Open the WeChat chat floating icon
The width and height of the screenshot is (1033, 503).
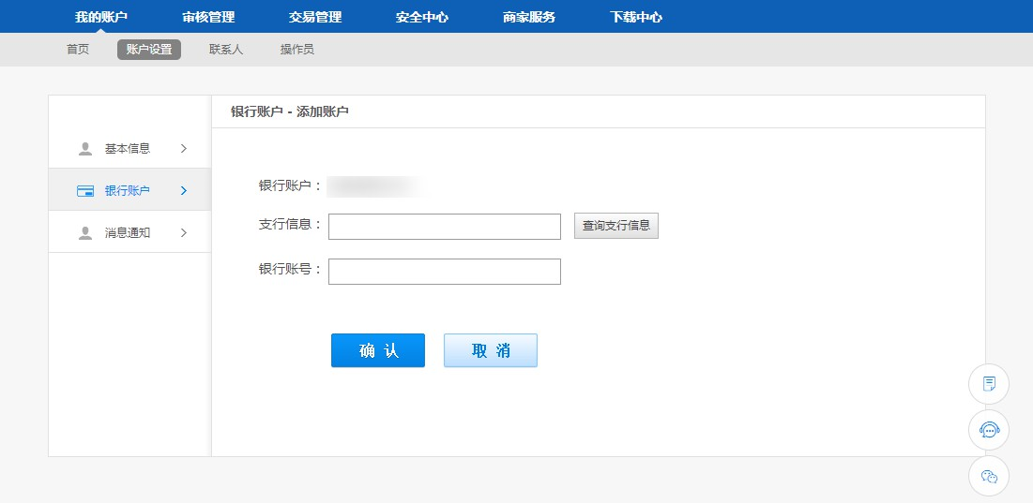tap(988, 476)
